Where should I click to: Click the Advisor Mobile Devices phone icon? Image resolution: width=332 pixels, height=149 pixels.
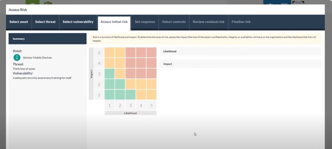click(17, 58)
